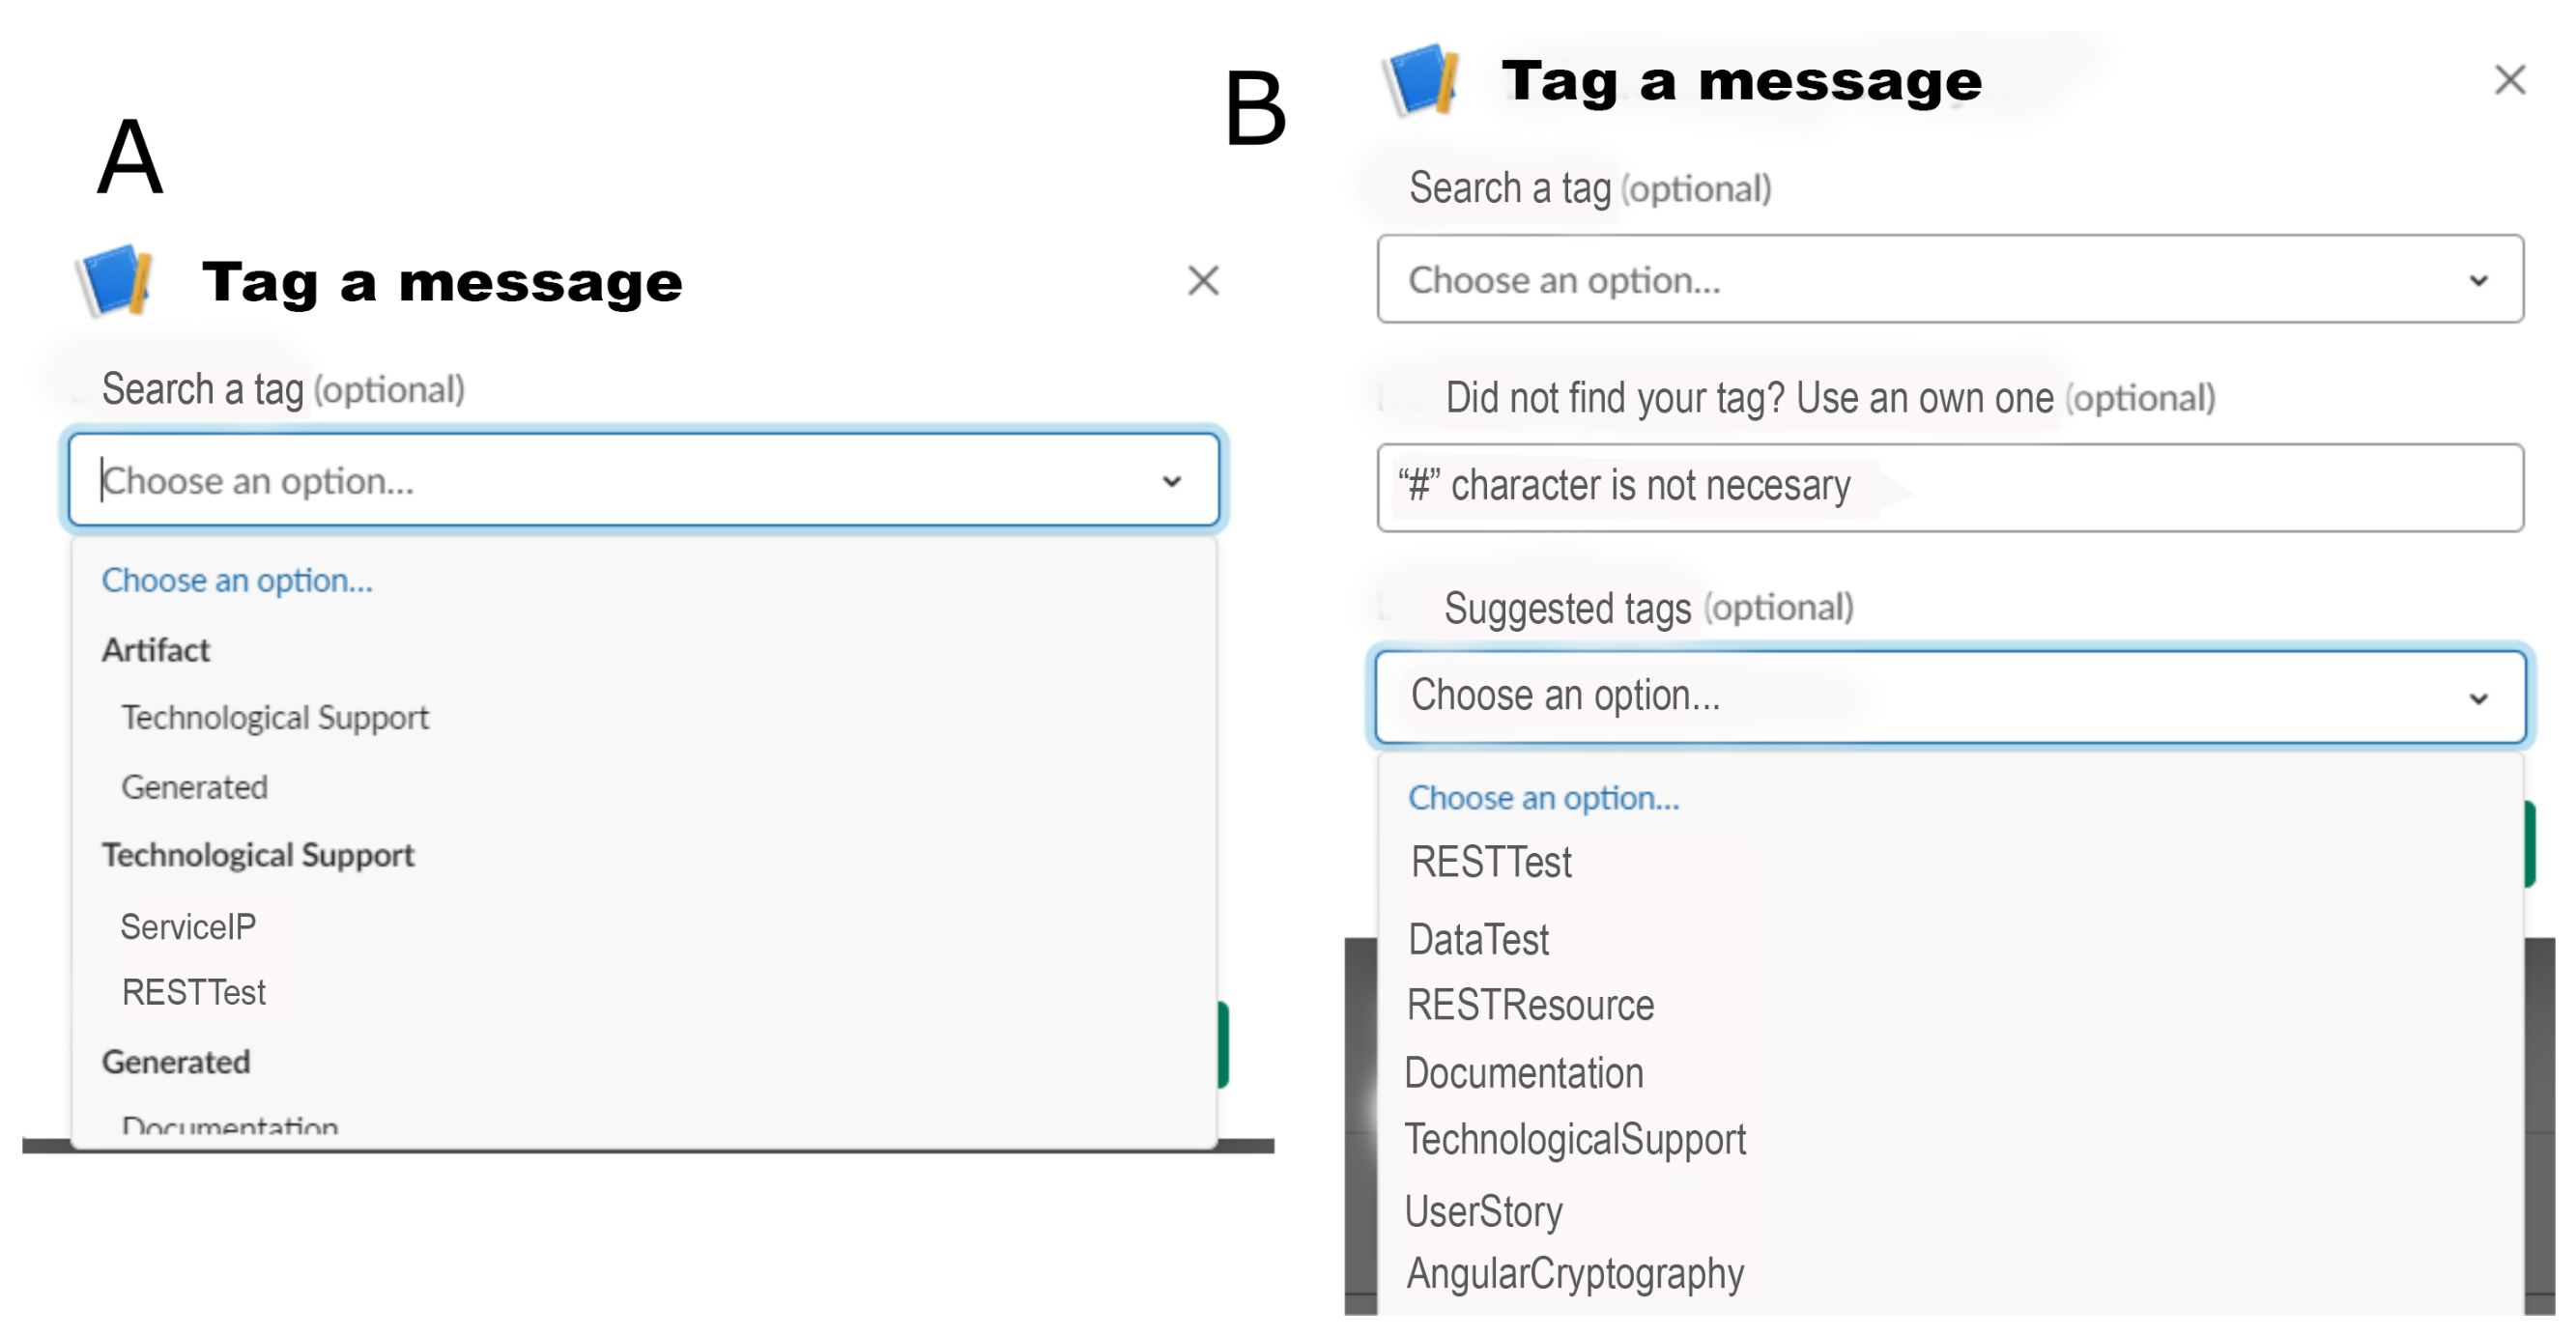Close the Tag a message dialog A

[1203, 281]
